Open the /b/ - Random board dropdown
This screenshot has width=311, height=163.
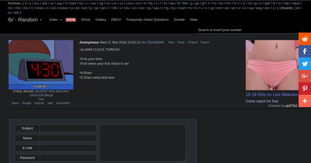(x=25, y=20)
